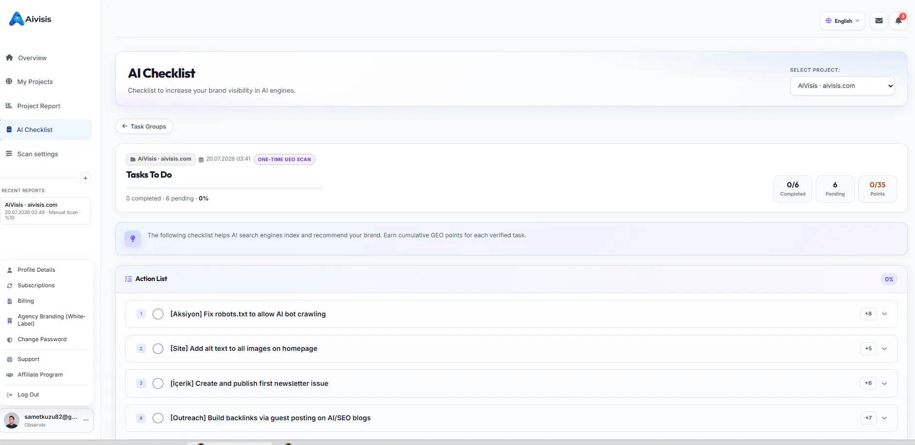Screen dimensions: 915x445
Task: Open the three-dots user menu
Action: coord(86,420)
